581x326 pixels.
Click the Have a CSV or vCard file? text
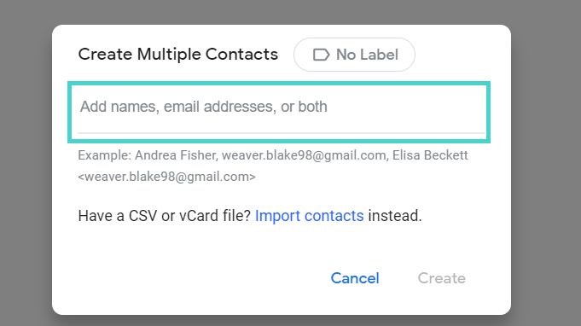(165, 216)
